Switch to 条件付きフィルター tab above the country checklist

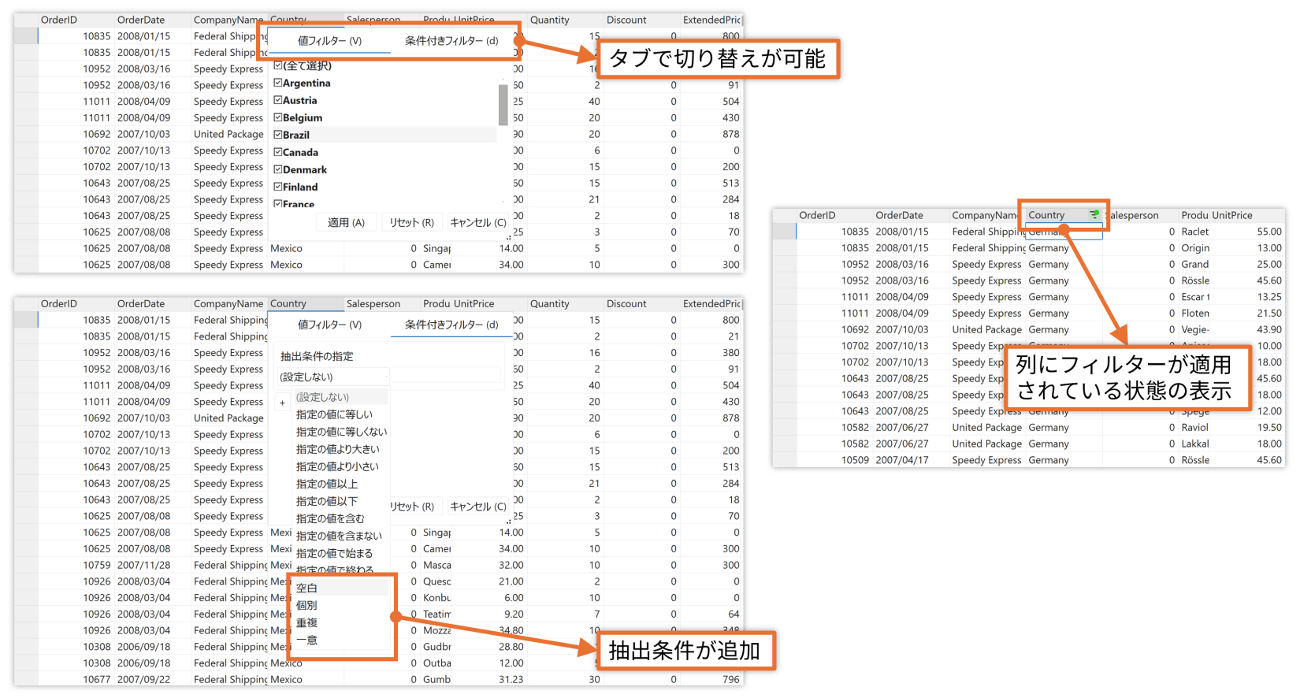click(451, 41)
